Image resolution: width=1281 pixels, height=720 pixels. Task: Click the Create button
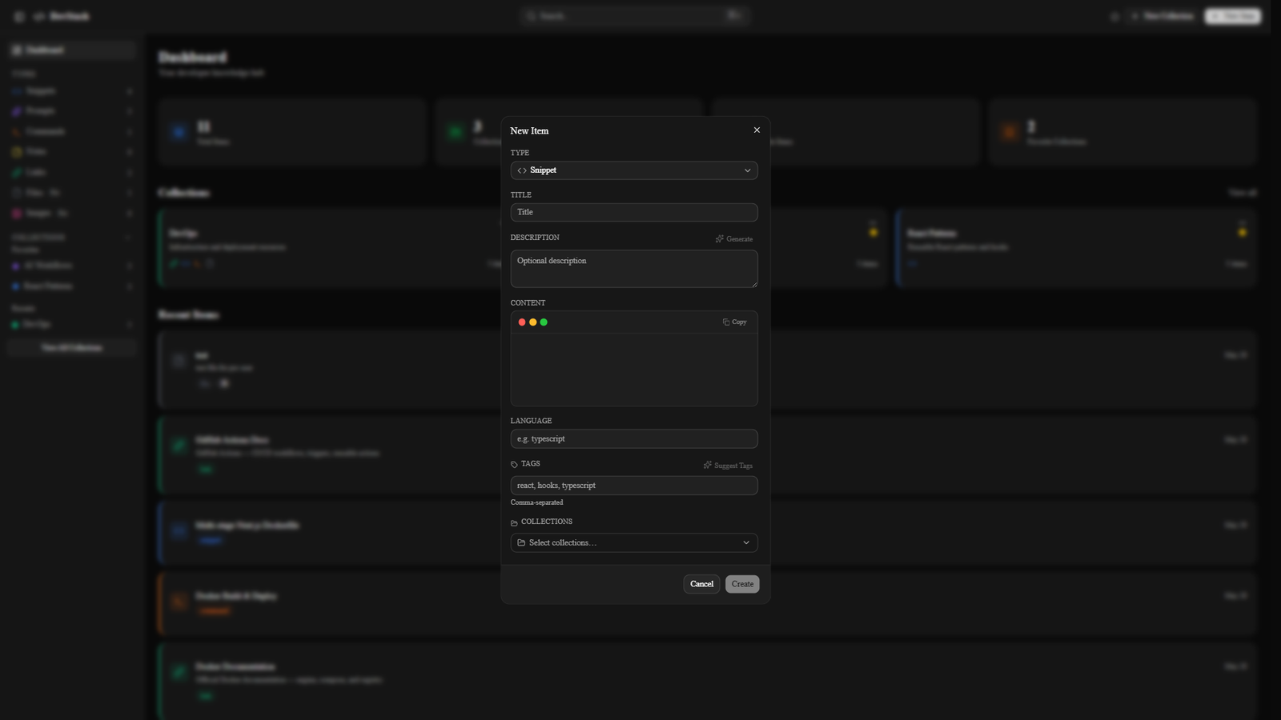pos(742,584)
